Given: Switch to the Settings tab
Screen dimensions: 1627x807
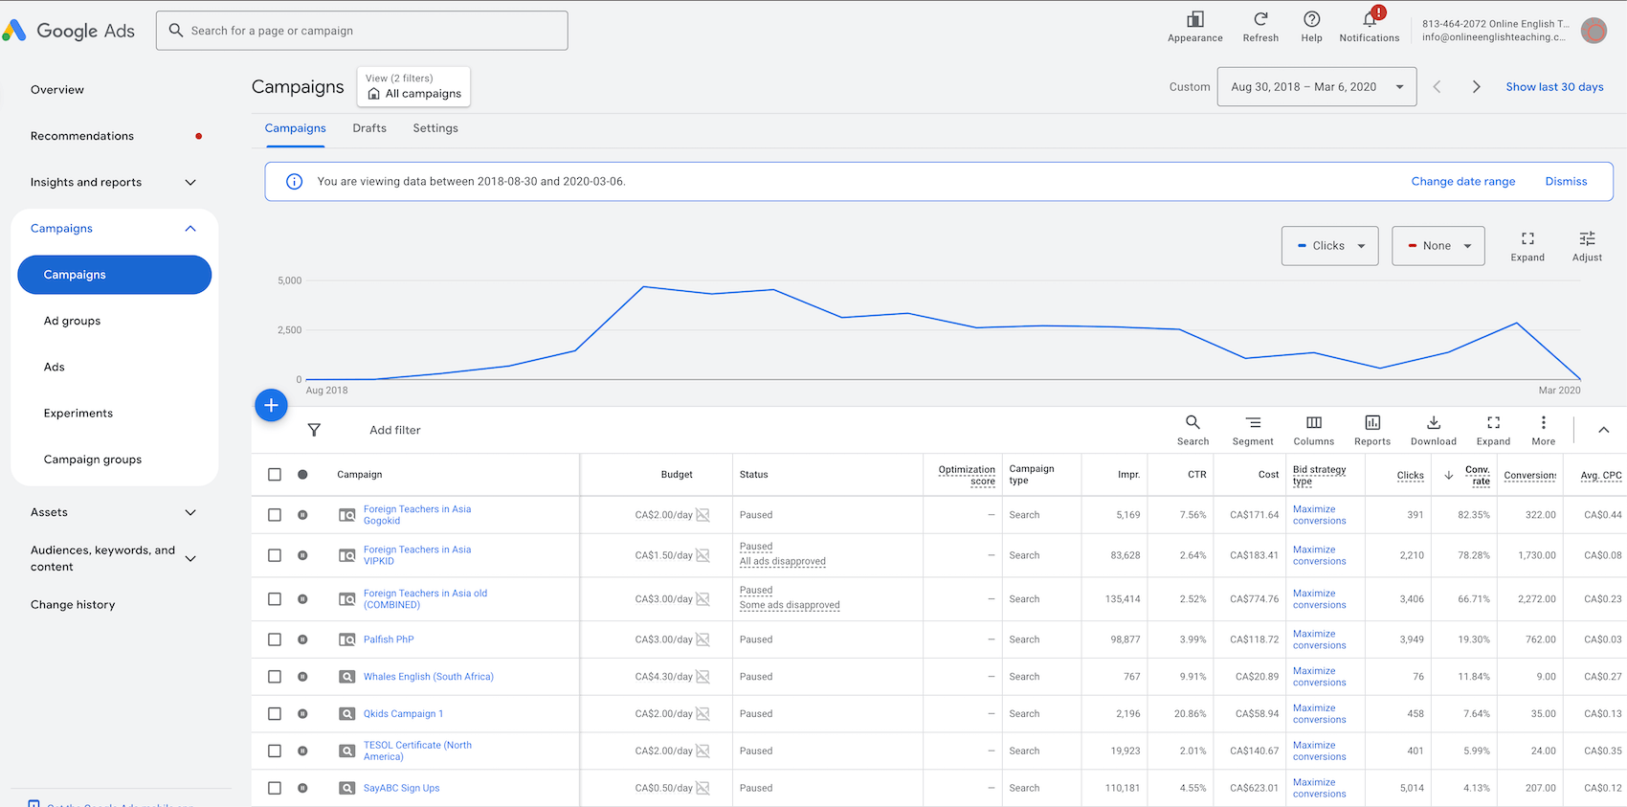Looking at the screenshot, I should click(x=435, y=128).
